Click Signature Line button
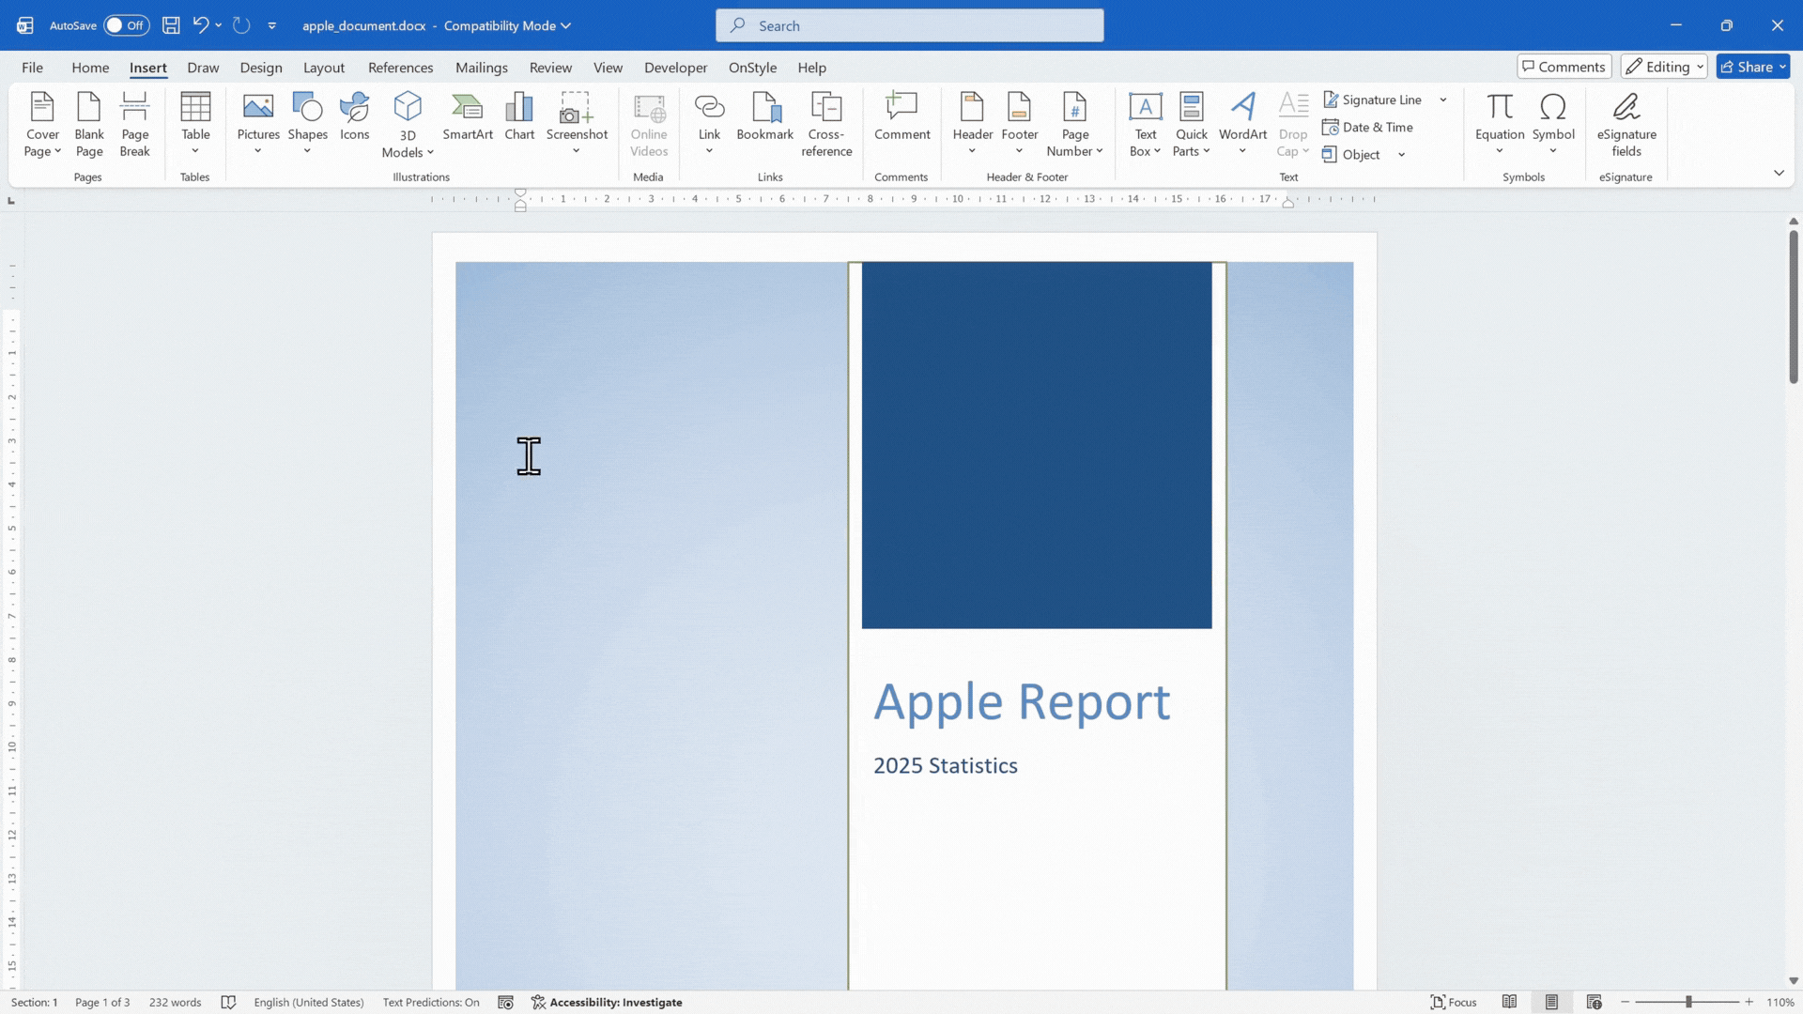1803x1014 pixels. click(1372, 100)
